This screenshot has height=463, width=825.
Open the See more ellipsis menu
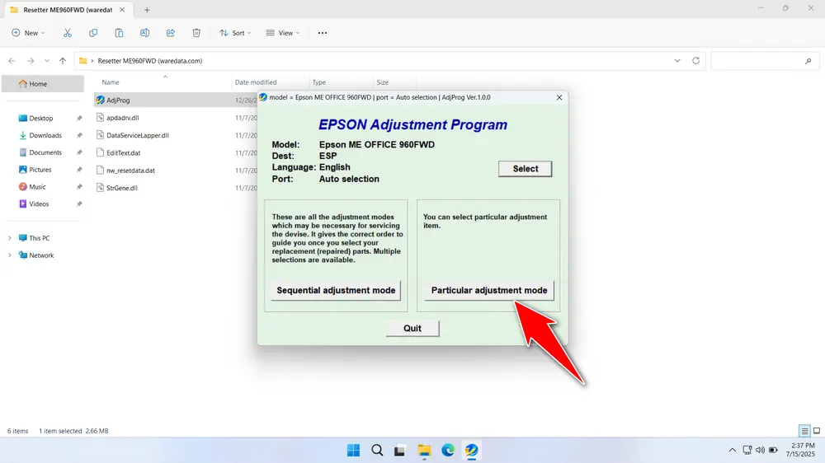tap(323, 33)
